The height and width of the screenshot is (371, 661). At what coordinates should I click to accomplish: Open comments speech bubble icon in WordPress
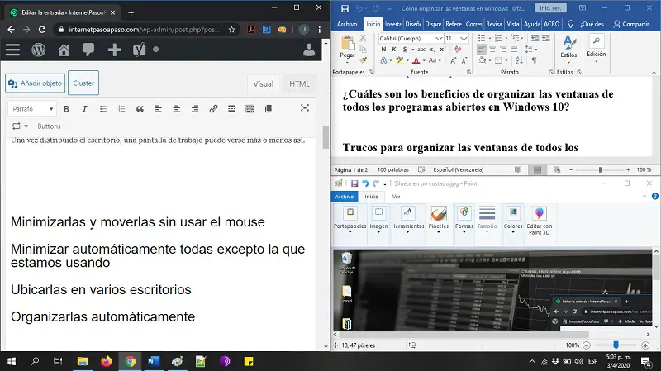[x=88, y=50]
